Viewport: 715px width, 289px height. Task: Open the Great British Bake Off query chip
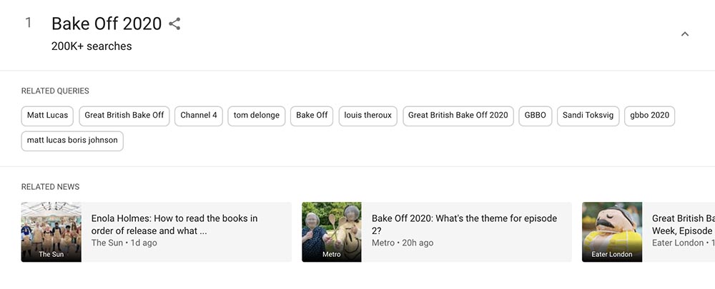[124, 116]
